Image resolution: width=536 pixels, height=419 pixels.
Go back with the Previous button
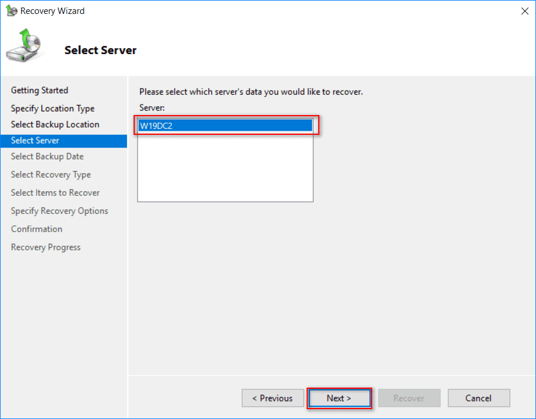coord(272,398)
